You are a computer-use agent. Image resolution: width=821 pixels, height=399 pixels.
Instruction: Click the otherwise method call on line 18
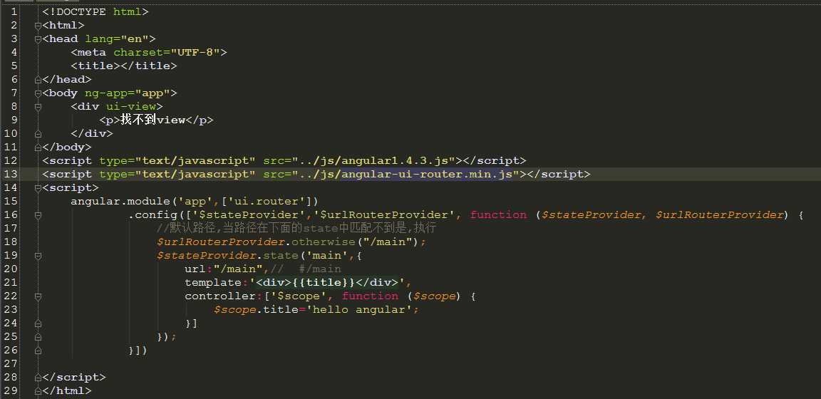[323, 242]
